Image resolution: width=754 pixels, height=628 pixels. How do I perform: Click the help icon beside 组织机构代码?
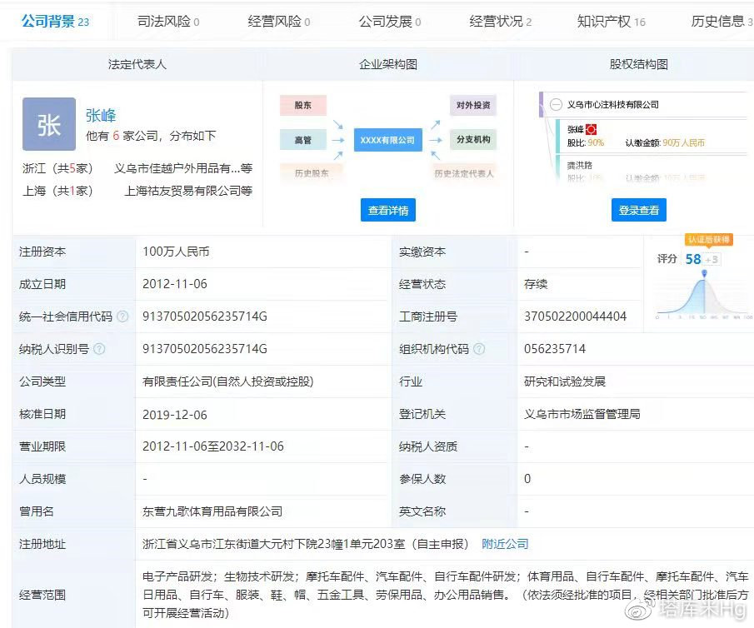click(x=479, y=349)
